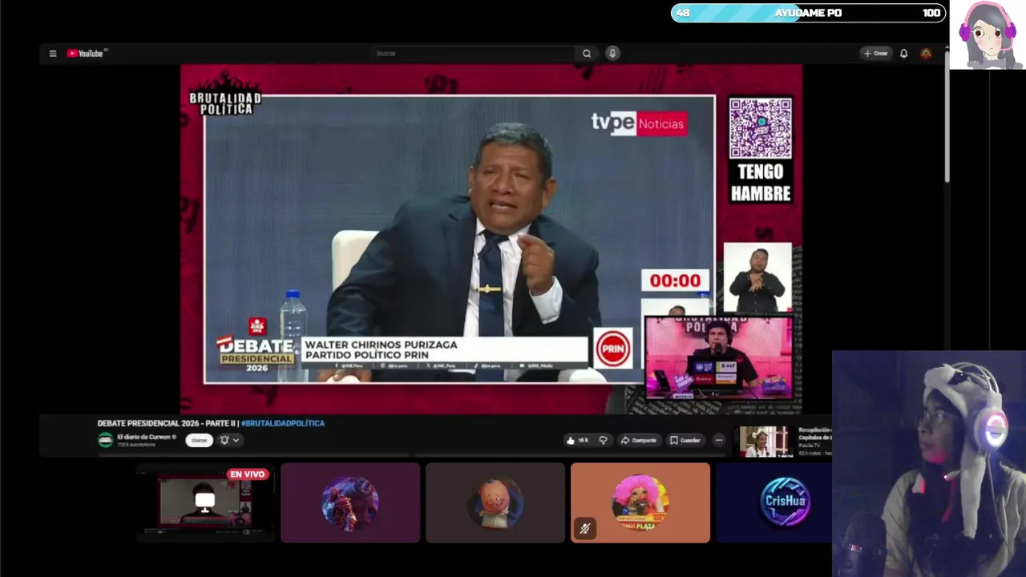Start voice search with microphone icon
This screenshot has height=577, width=1026.
(612, 54)
